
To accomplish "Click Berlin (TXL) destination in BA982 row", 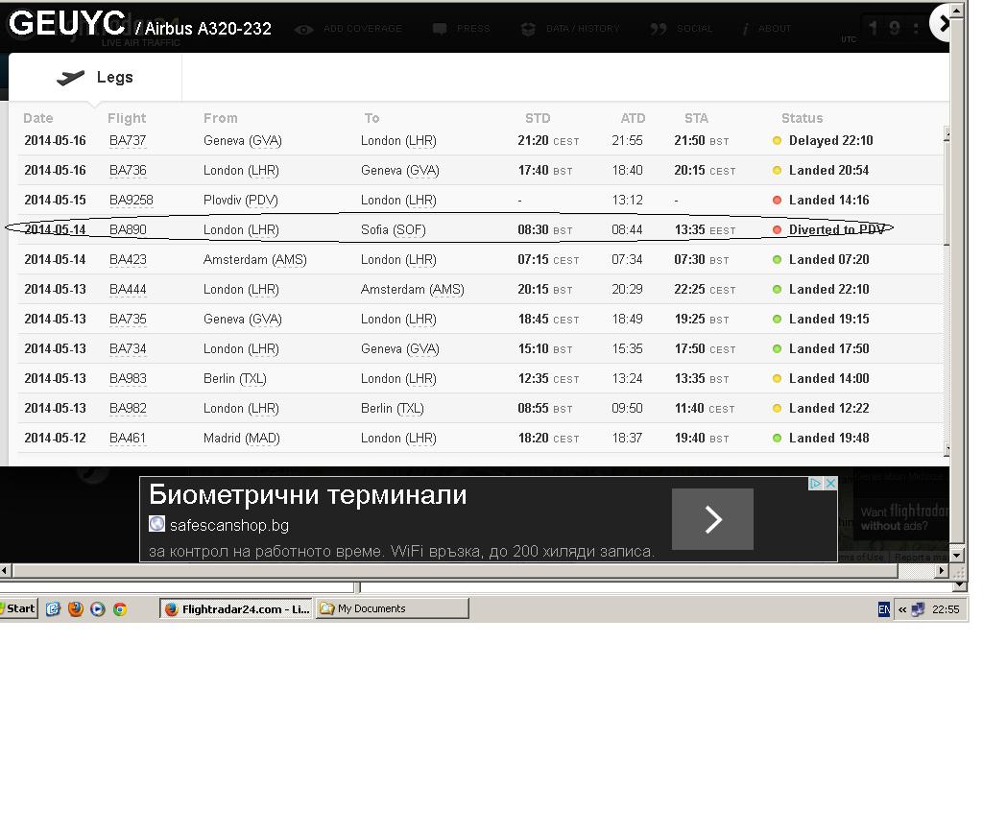I will pos(393,408).
